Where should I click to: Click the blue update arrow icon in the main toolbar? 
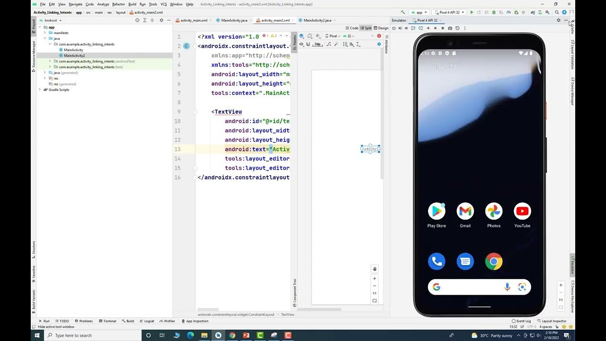[x=564, y=12]
